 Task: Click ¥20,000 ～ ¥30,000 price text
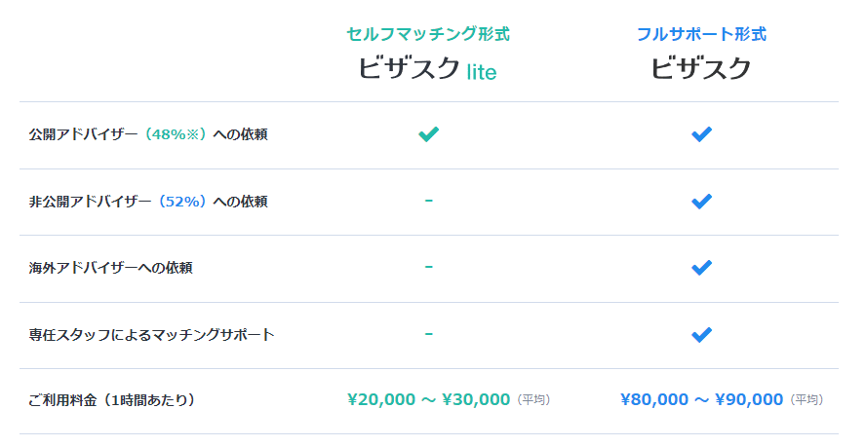(x=428, y=399)
